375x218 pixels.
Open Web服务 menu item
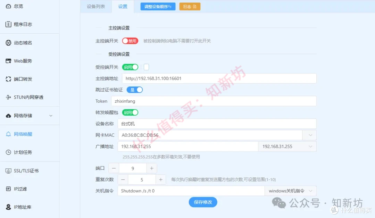point(23,61)
